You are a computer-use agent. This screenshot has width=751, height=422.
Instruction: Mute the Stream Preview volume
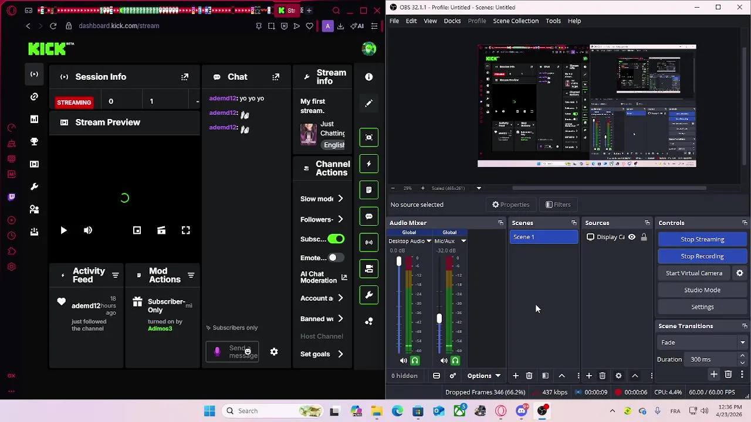coord(88,230)
